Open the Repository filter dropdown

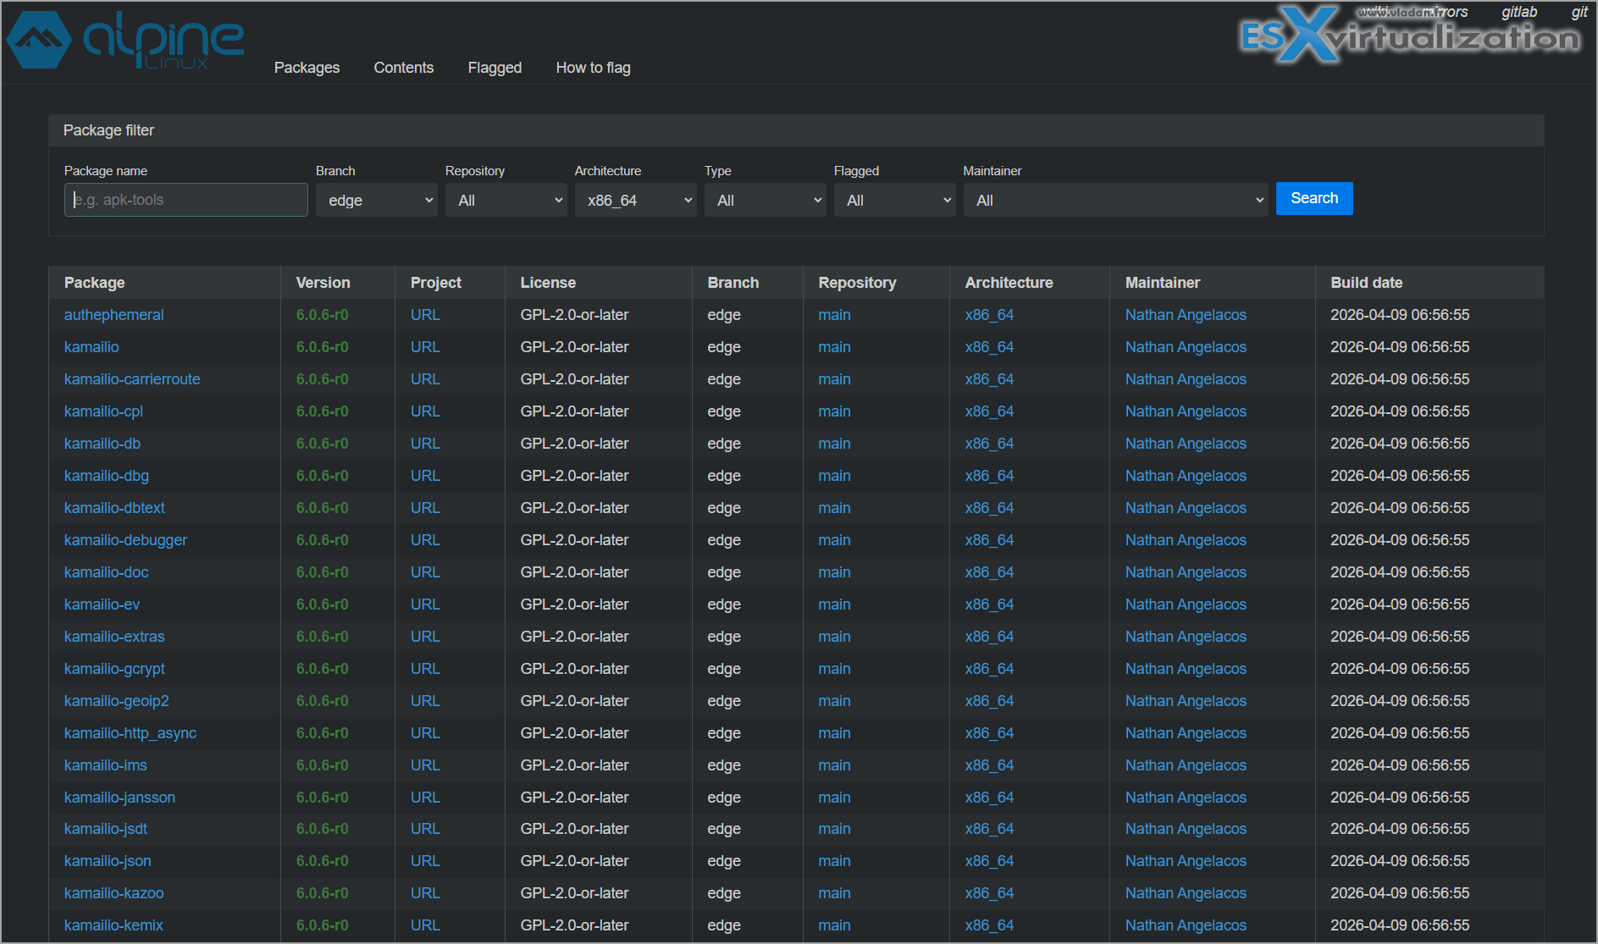tap(506, 201)
